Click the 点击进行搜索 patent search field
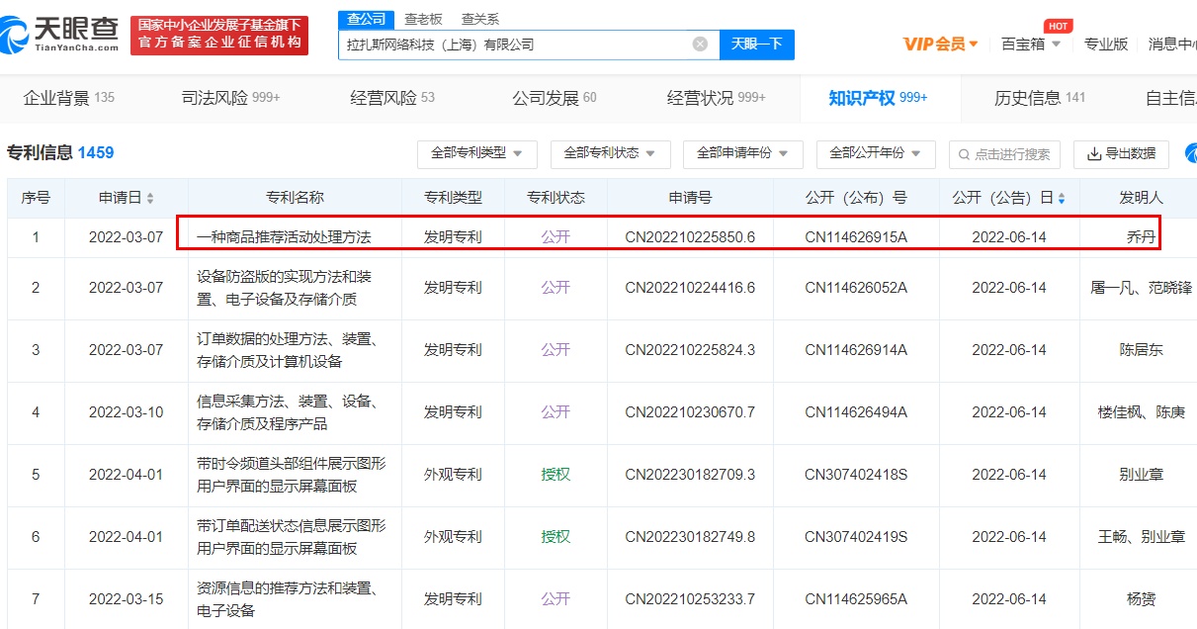This screenshot has width=1197, height=629. tap(1004, 154)
